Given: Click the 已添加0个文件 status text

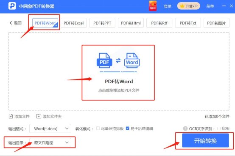Looking at the screenshot, I should click(217, 116).
